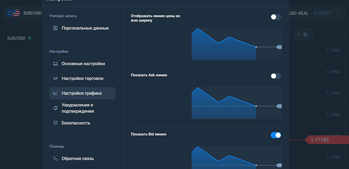Click the left chevron collapse arrow

(298, 34)
